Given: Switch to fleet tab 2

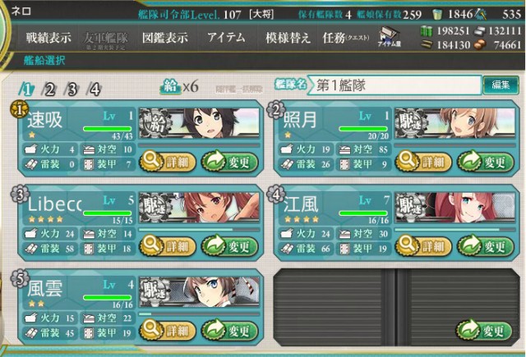Looking at the screenshot, I should pos(49,89).
